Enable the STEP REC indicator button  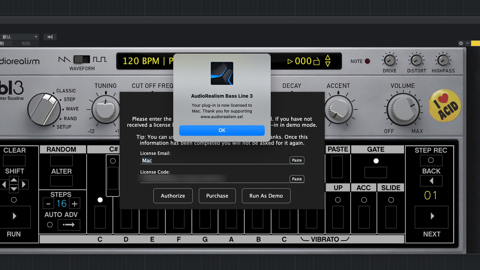pos(431,160)
